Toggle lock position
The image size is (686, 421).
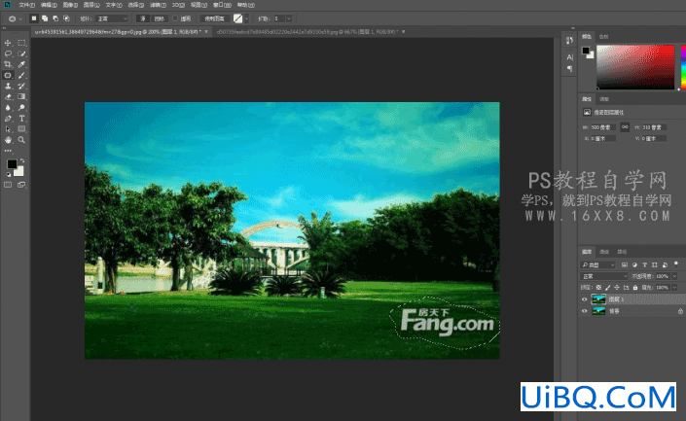(617, 288)
